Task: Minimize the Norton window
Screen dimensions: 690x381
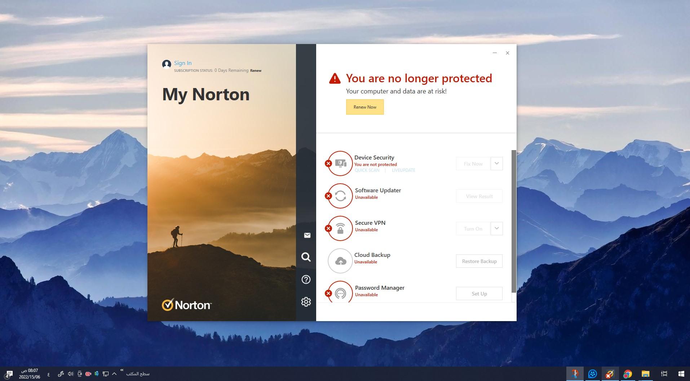Action: [x=495, y=53]
